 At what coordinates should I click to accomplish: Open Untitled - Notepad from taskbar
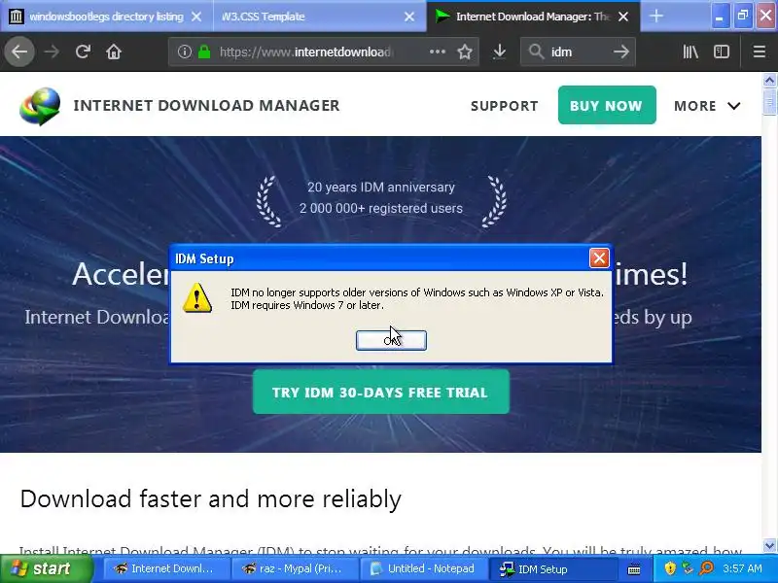(423, 568)
